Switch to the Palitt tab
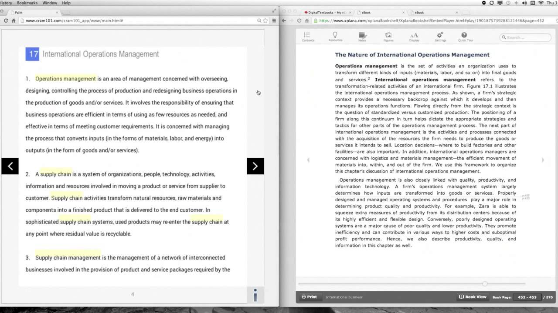This screenshot has width=558, height=313. [35, 13]
